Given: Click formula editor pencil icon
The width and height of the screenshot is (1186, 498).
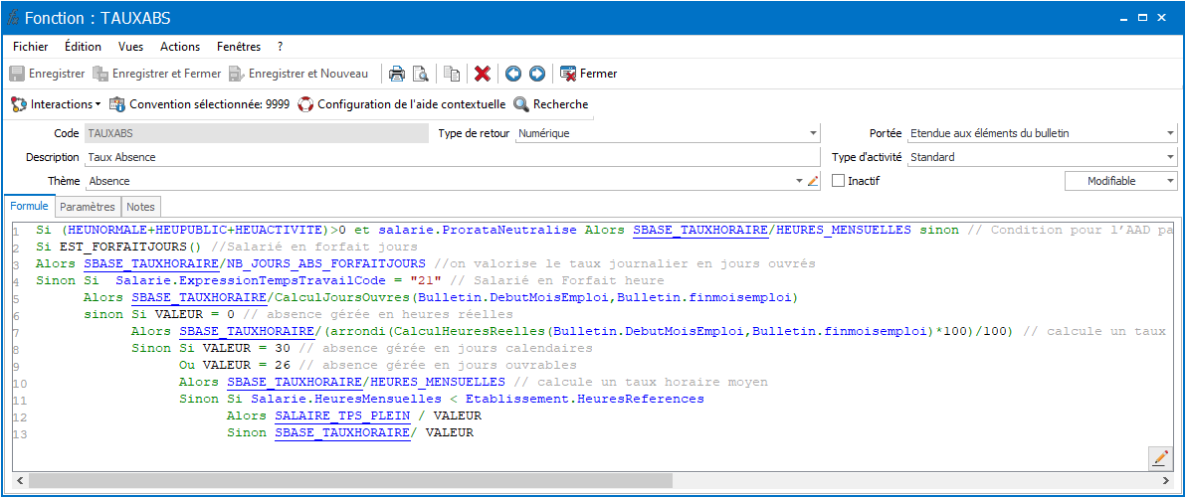Looking at the screenshot, I should tap(1159, 458).
